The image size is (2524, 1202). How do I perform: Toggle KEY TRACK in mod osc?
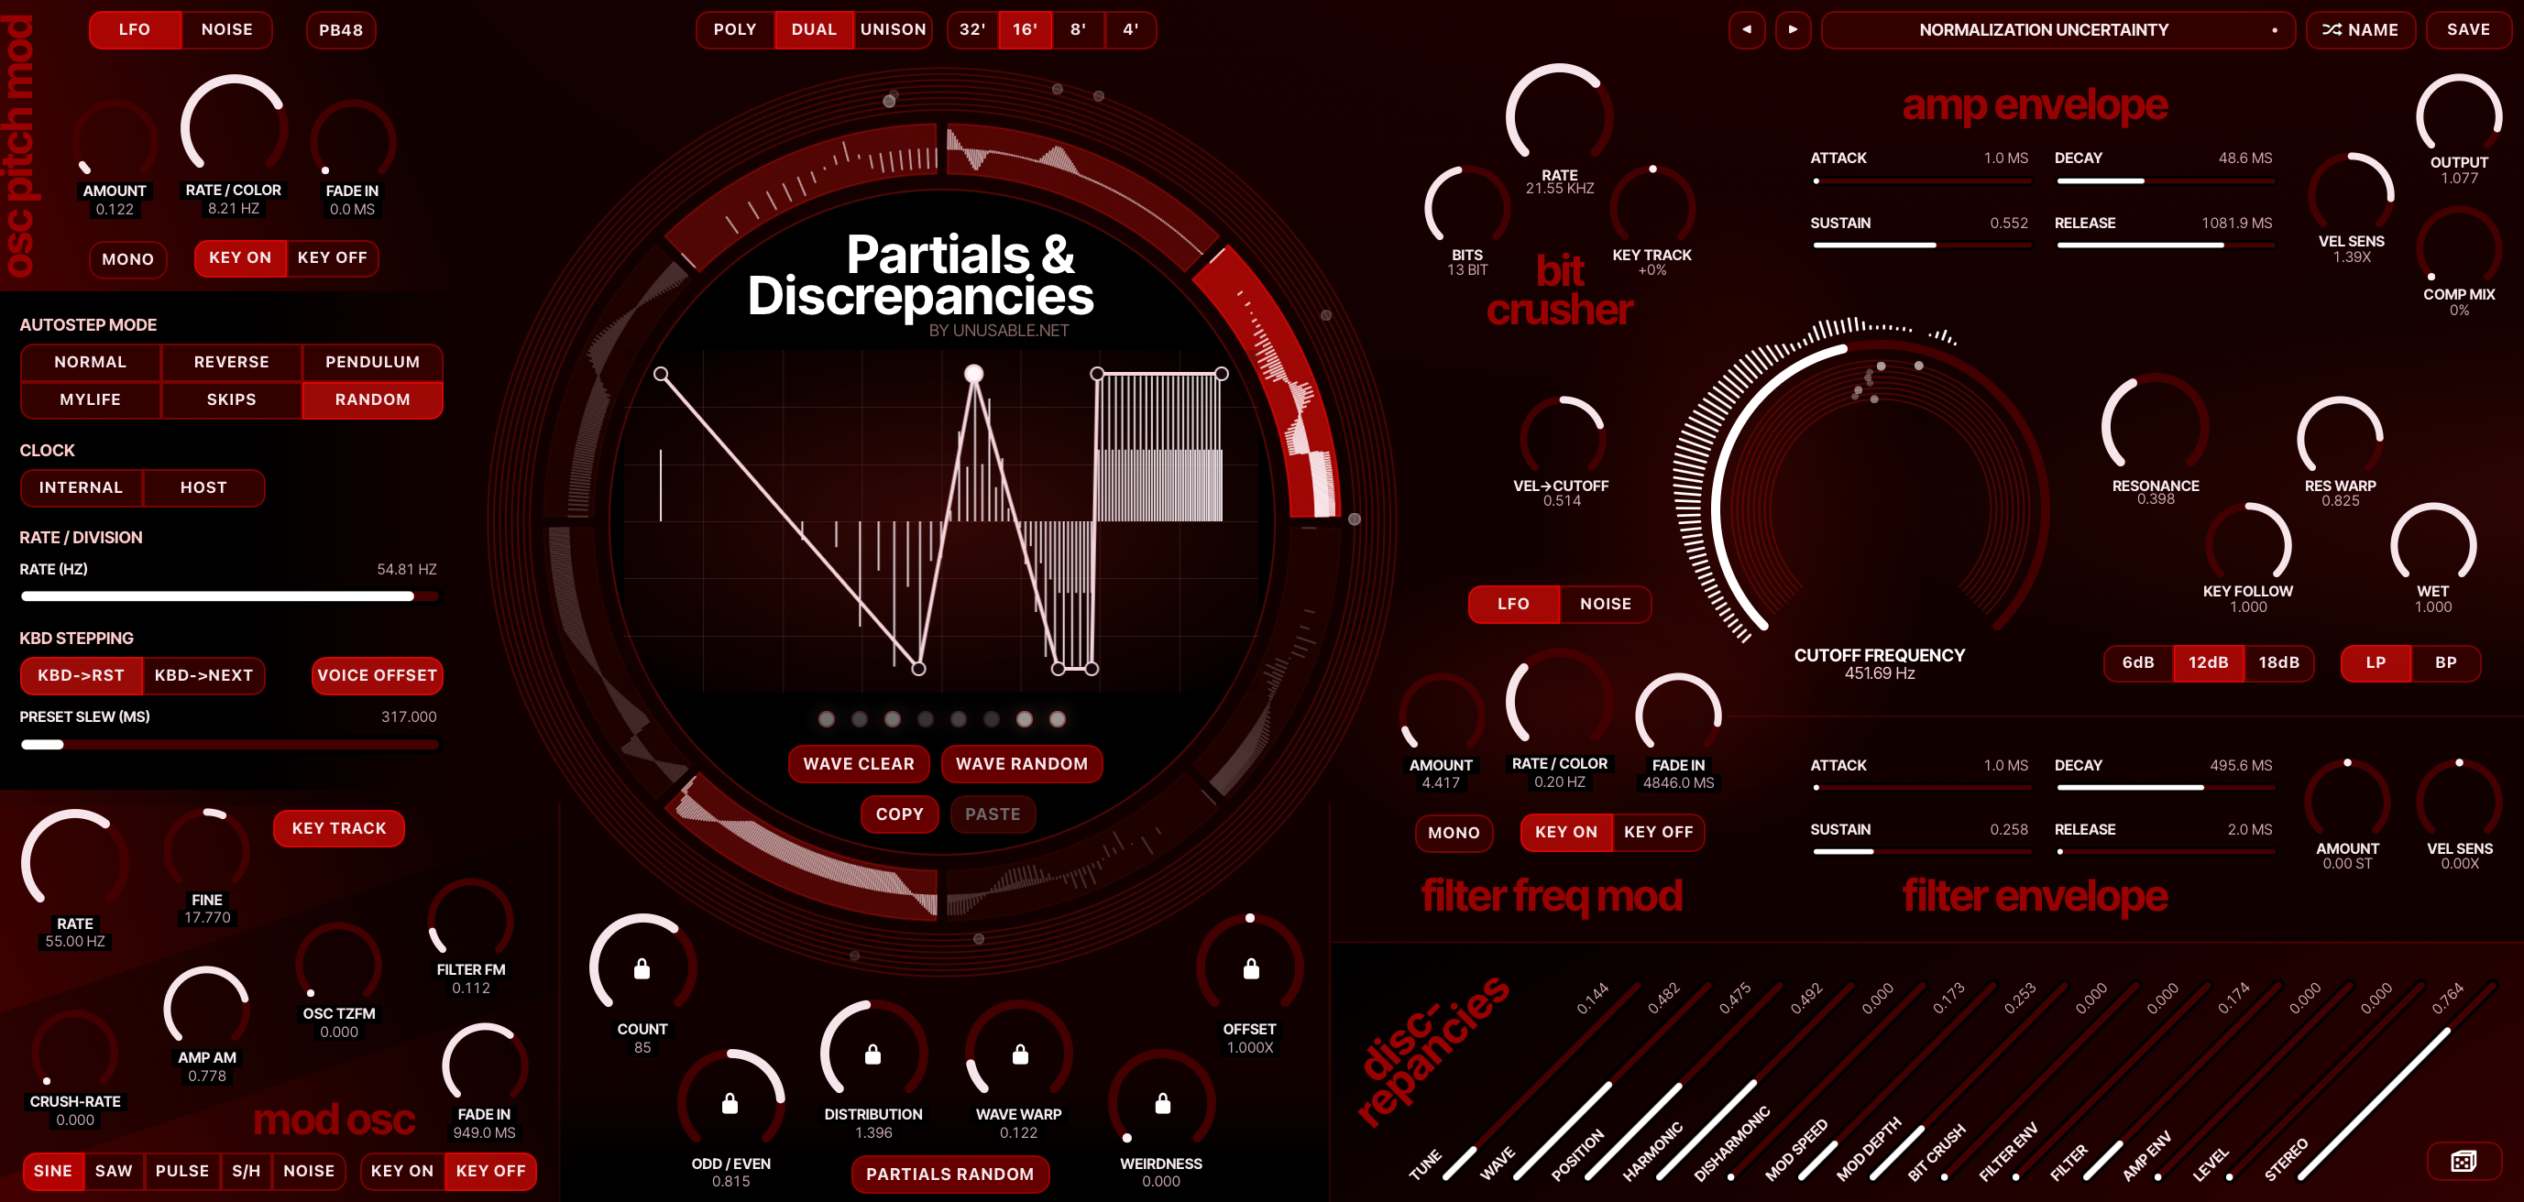339,828
